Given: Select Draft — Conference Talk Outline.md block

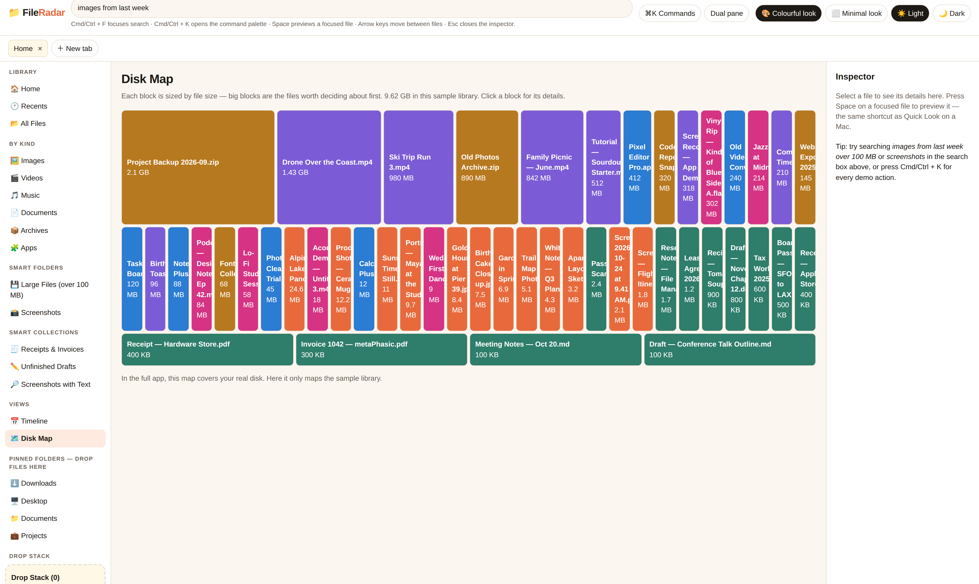Looking at the screenshot, I should 730,349.
